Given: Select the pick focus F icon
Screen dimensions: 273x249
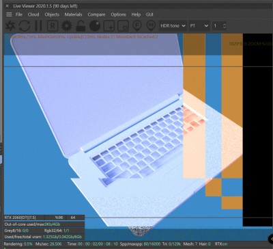Looking at the screenshot, I should (x=137, y=26).
